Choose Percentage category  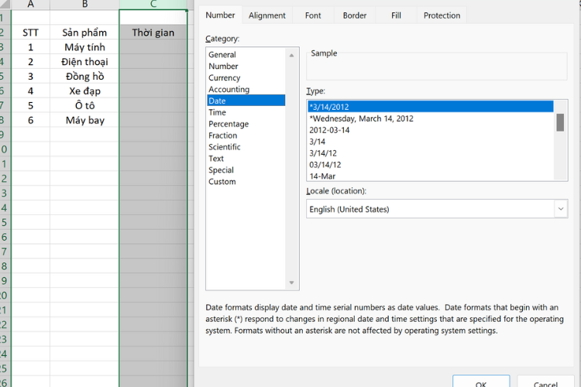point(246,124)
